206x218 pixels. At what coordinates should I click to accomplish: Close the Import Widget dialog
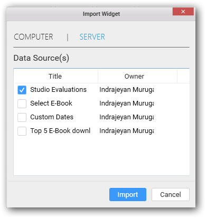[183, 12]
